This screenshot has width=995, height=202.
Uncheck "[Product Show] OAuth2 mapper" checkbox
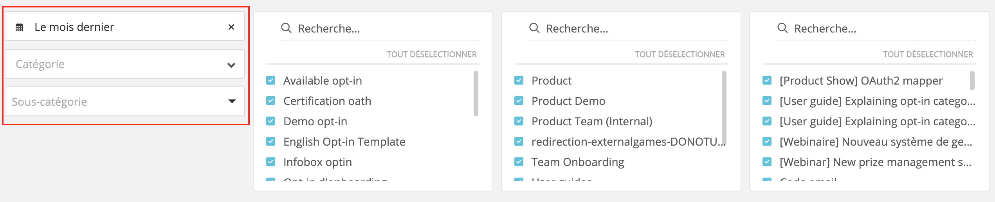pos(767,81)
